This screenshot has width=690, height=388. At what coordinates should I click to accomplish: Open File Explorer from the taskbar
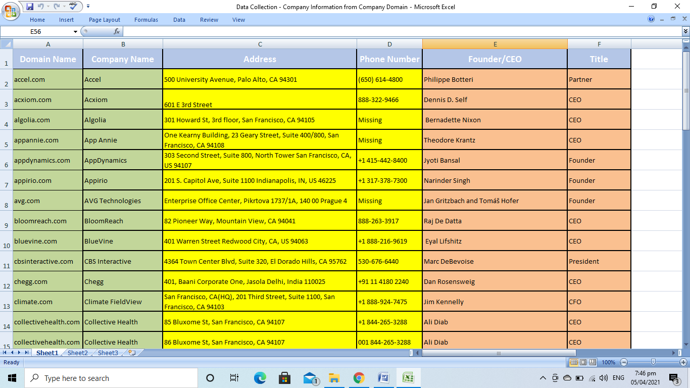(334, 378)
